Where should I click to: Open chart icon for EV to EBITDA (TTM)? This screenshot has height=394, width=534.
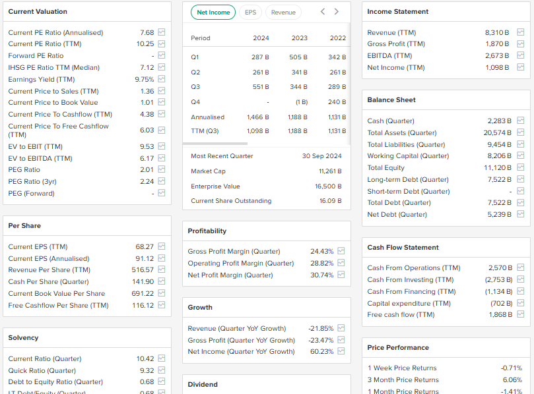pyautogui.click(x=162, y=158)
